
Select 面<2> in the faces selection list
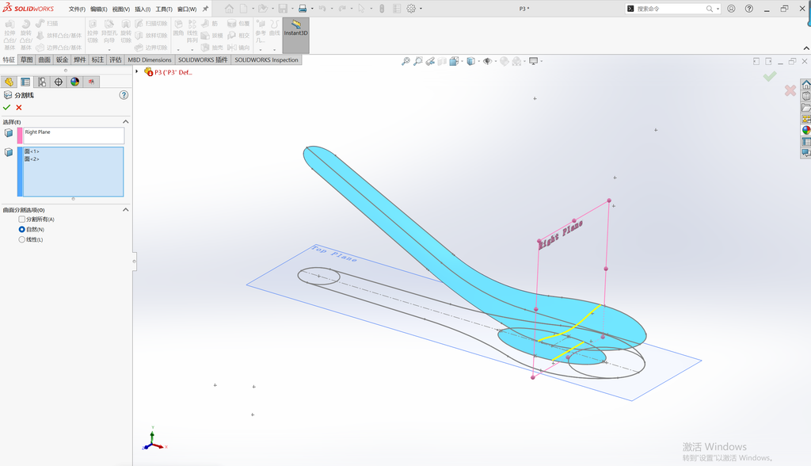(32, 159)
